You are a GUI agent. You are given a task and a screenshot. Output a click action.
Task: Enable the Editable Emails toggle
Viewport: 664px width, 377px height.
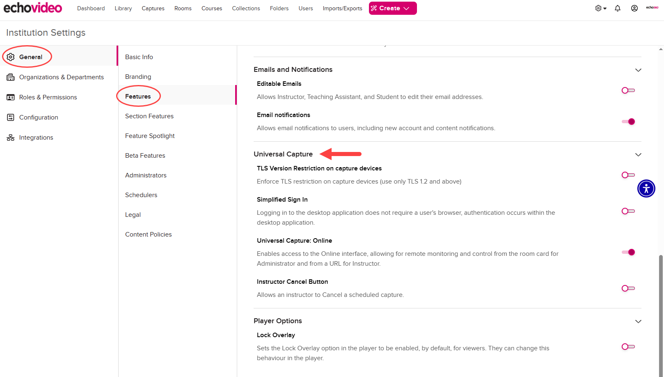click(x=628, y=90)
